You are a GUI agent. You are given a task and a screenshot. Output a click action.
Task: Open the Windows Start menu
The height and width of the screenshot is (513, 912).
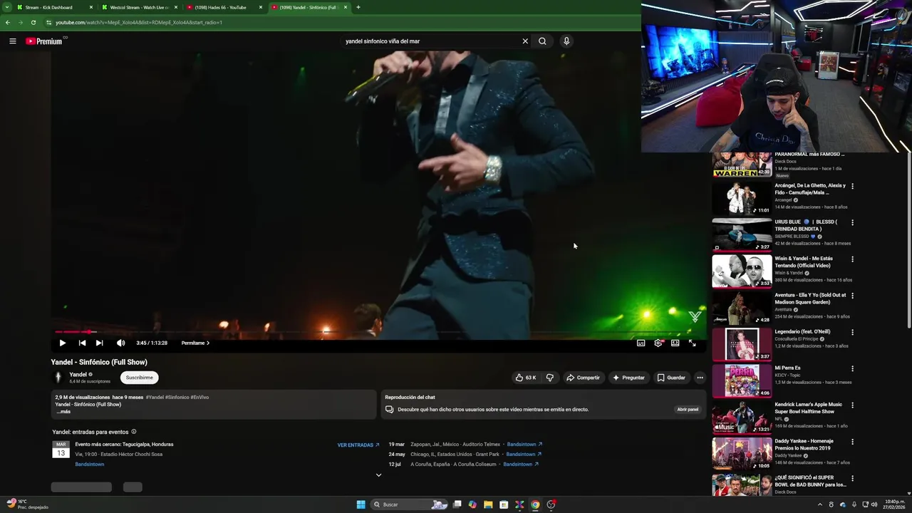coord(361,504)
